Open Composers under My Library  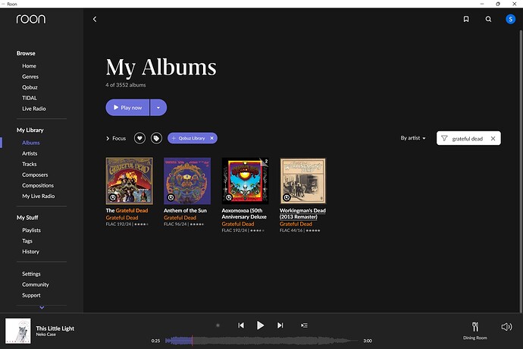tap(35, 174)
